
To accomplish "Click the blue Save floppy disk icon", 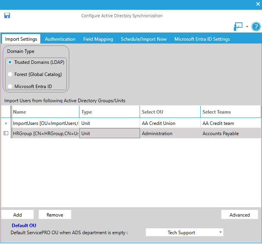I will coord(7,15).
